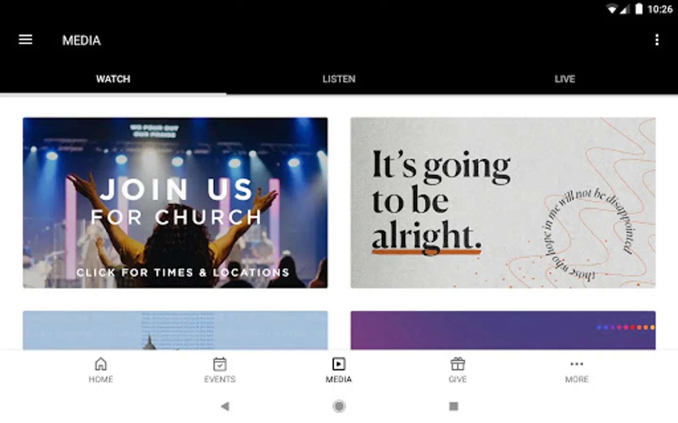Tap the Android home circle button
678x423 pixels.
[x=339, y=406]
